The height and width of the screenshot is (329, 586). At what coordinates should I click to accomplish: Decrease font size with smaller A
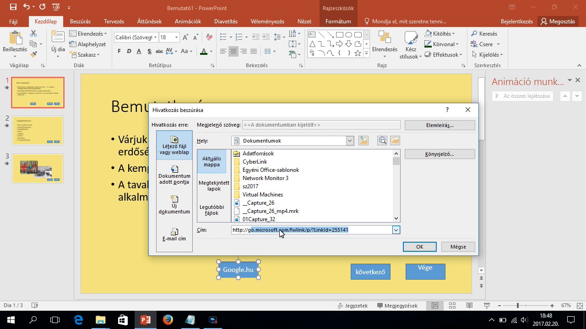click(195, 37)
